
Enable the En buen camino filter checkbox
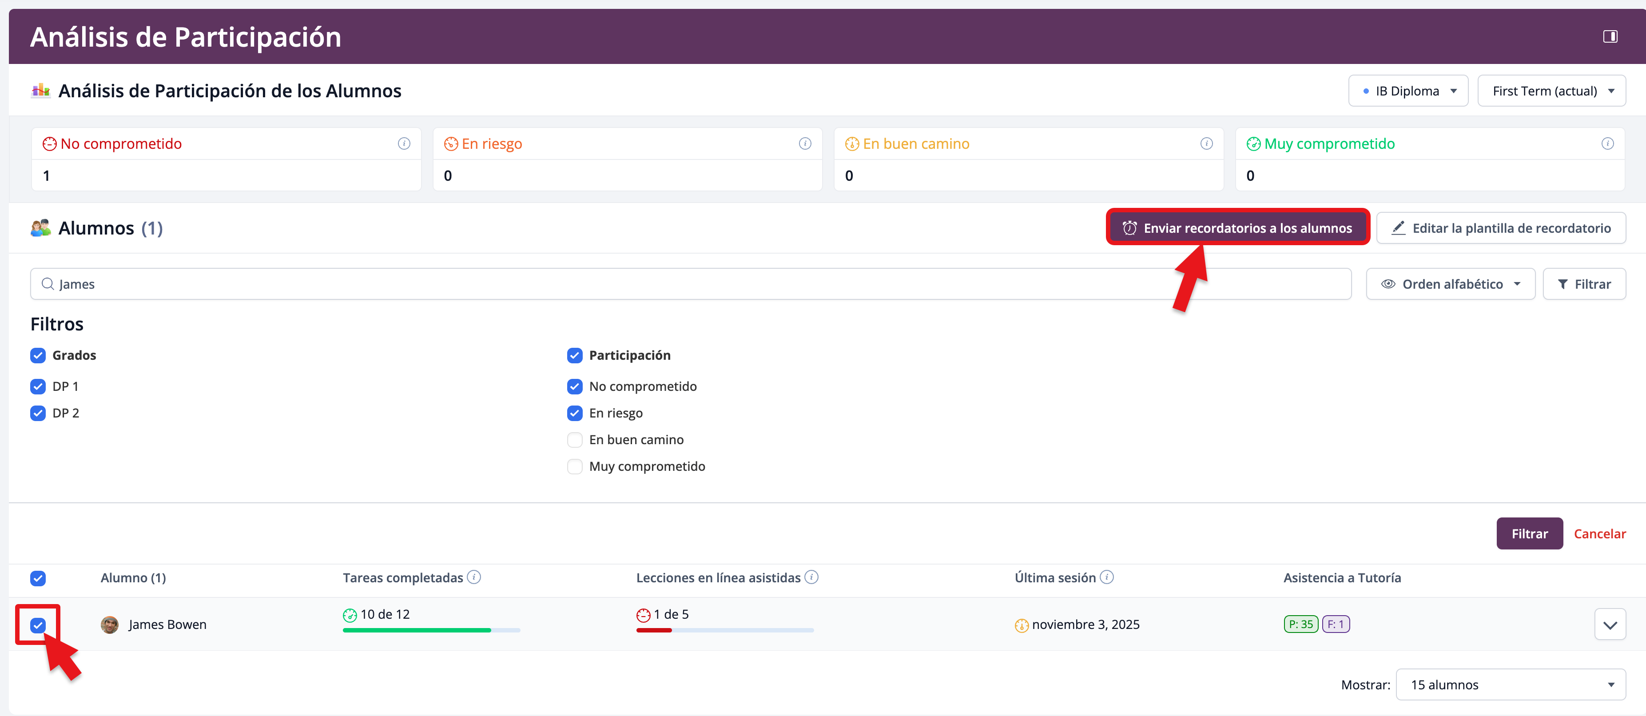pyautogui.click(x=574, y=439)
